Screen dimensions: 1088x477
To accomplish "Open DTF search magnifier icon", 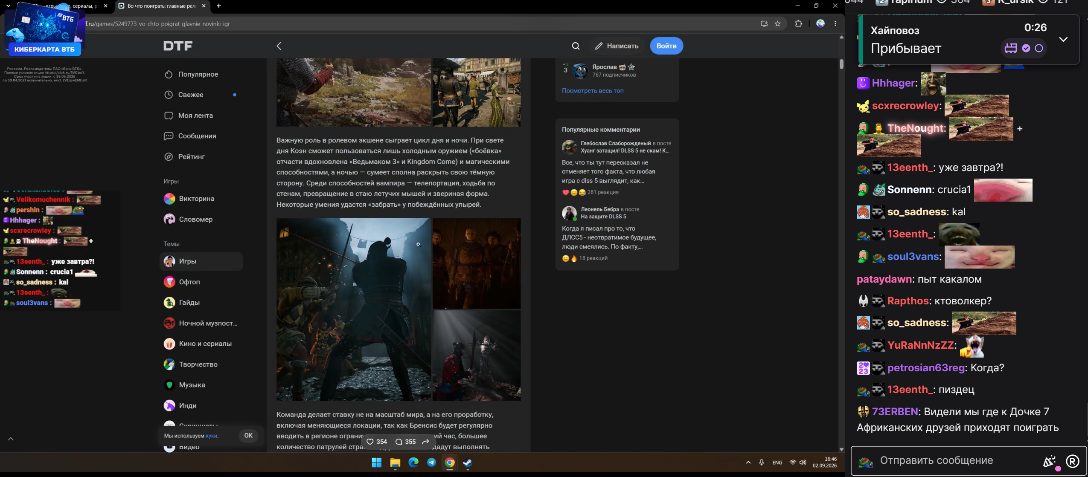I will 576,46.
